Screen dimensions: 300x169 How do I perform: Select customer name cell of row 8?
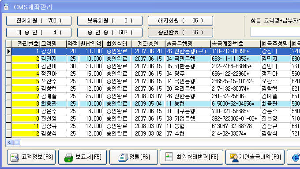(x=53, y=104)
